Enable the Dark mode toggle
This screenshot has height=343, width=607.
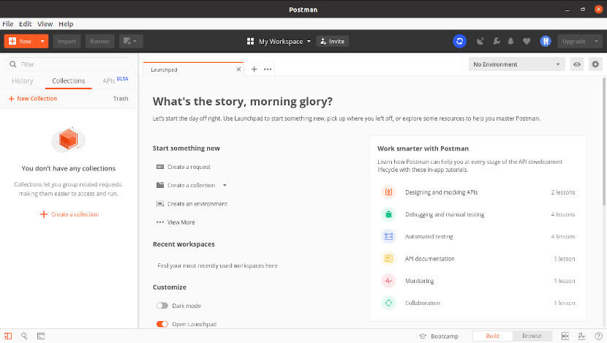pyautogui.click(x=162, y=306)
